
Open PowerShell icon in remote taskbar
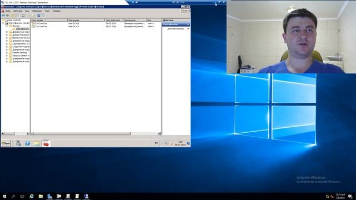[x=28, y=143]
